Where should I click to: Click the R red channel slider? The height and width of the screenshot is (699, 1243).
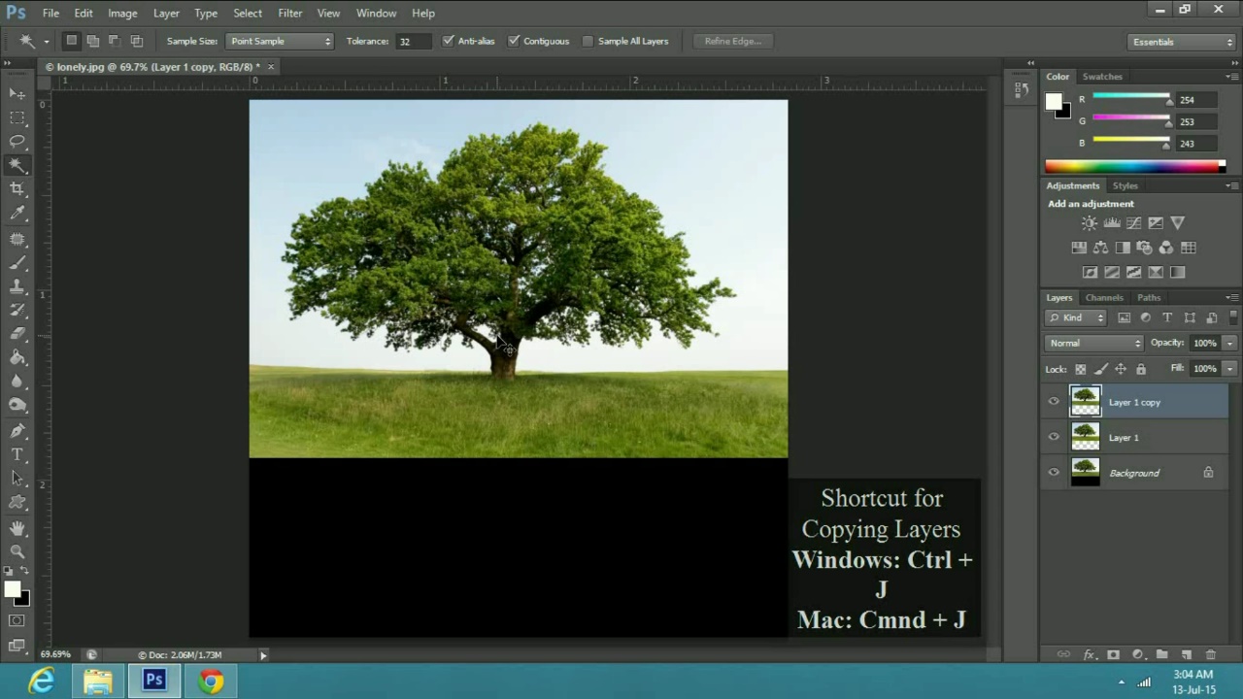1131,97
